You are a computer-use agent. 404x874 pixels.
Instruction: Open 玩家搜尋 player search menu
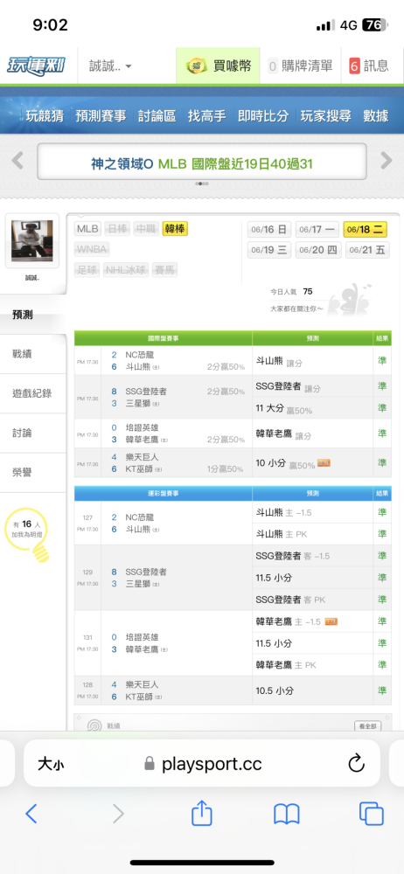[326, 116]
